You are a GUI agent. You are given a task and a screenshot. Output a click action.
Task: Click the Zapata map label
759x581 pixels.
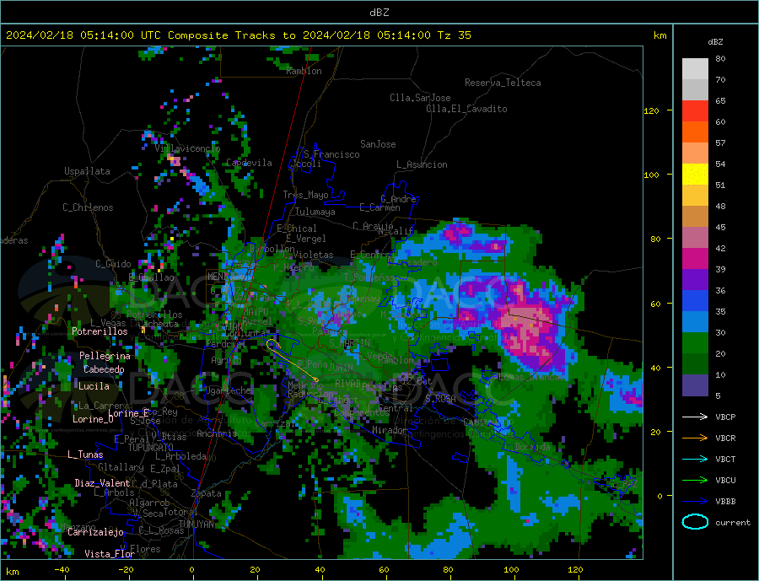click(x=207, y=493)
